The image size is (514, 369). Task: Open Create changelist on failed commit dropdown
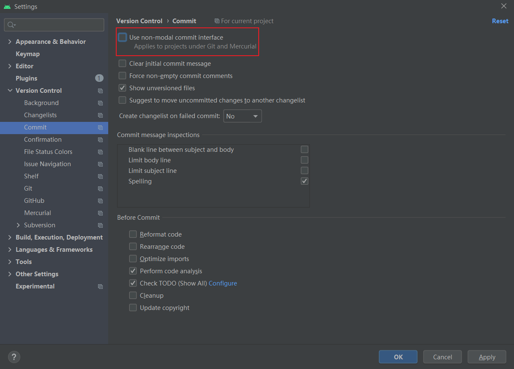pyautogui.click(x=243, y=116)
